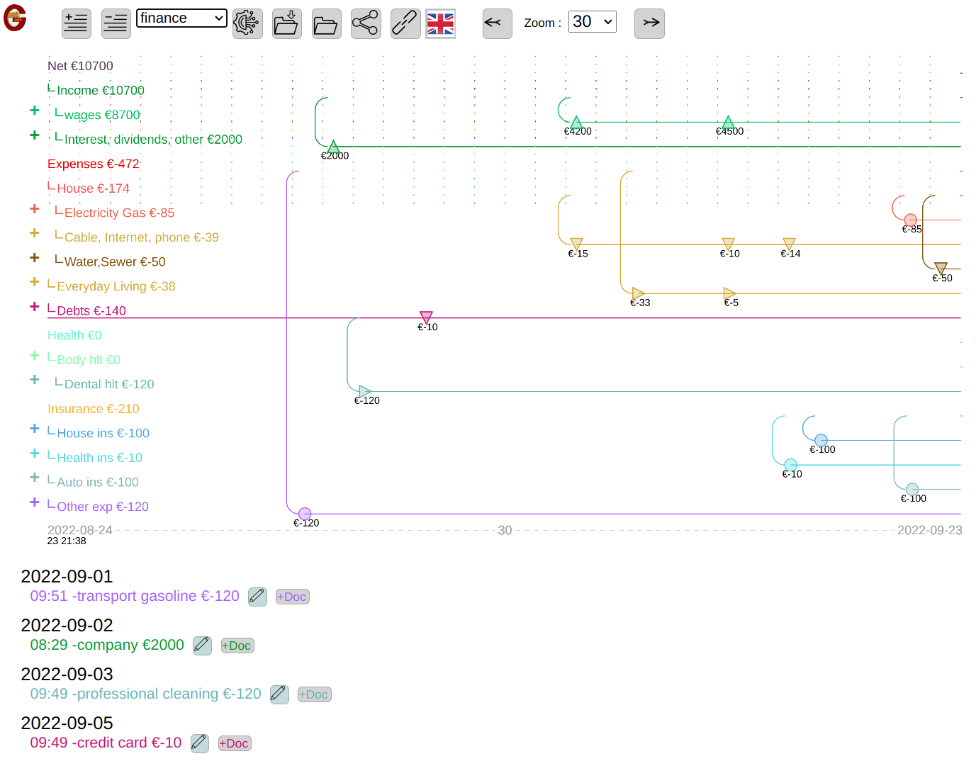Image resolution: width=976 pixels, height=761 pixels.
Task: Click the €-10 health insurance marker
Action: click(791, 465)
